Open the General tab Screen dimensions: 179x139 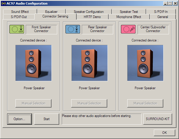pos(163,17)
